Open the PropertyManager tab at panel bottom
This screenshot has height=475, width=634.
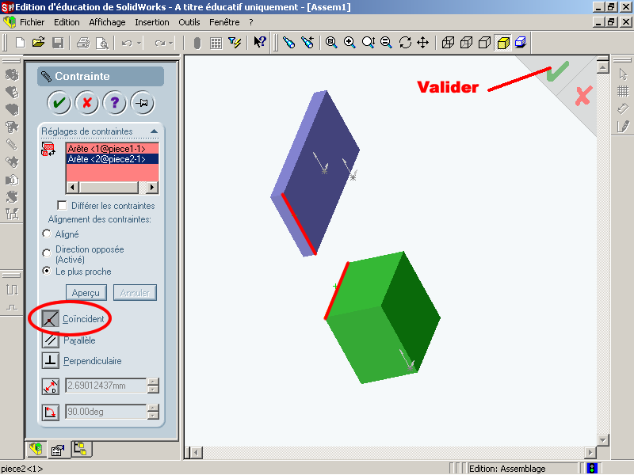tap(58, 450)
